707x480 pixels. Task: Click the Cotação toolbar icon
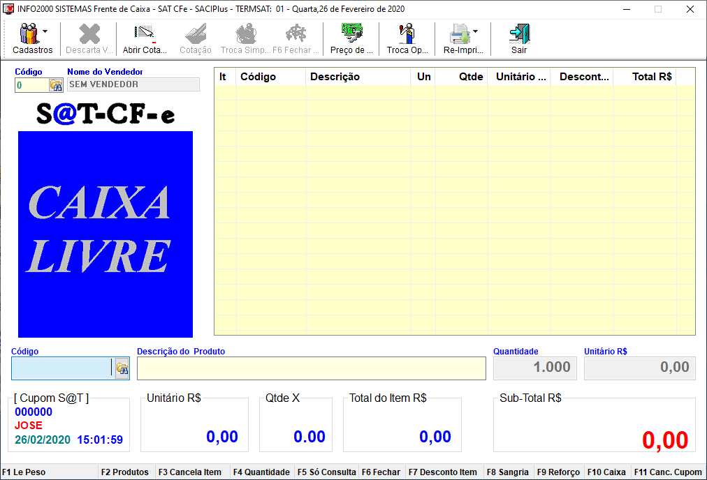click(196, 34)
